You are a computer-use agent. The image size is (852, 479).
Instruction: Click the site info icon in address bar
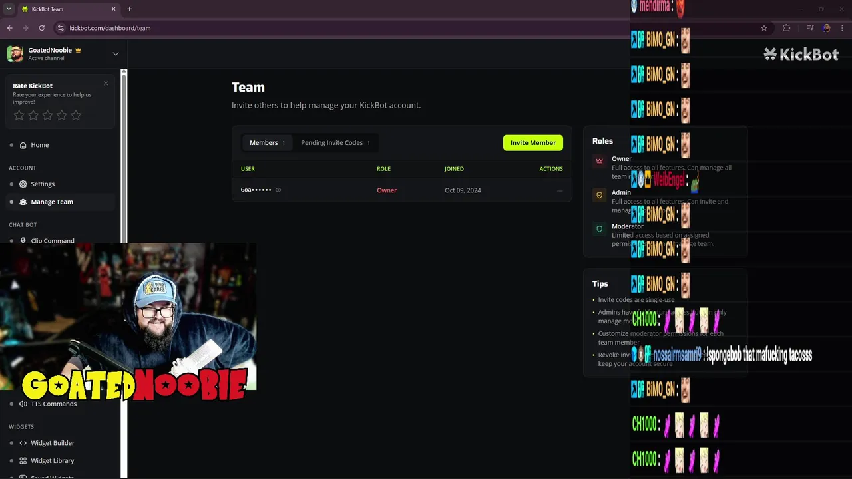click(61, 28)
